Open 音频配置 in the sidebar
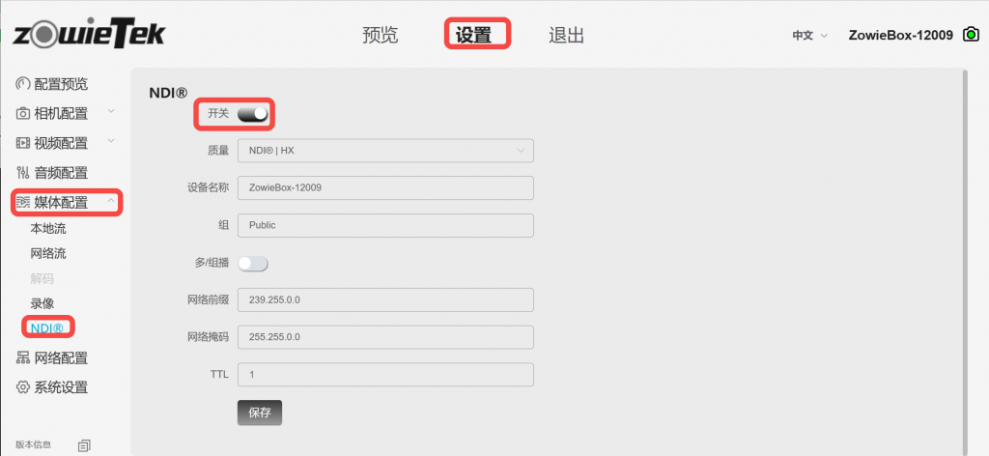989x456 pixels. tap(61, 173)
